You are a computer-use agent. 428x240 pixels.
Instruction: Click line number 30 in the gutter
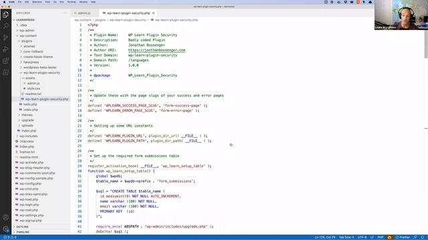(x=80, y=171)
